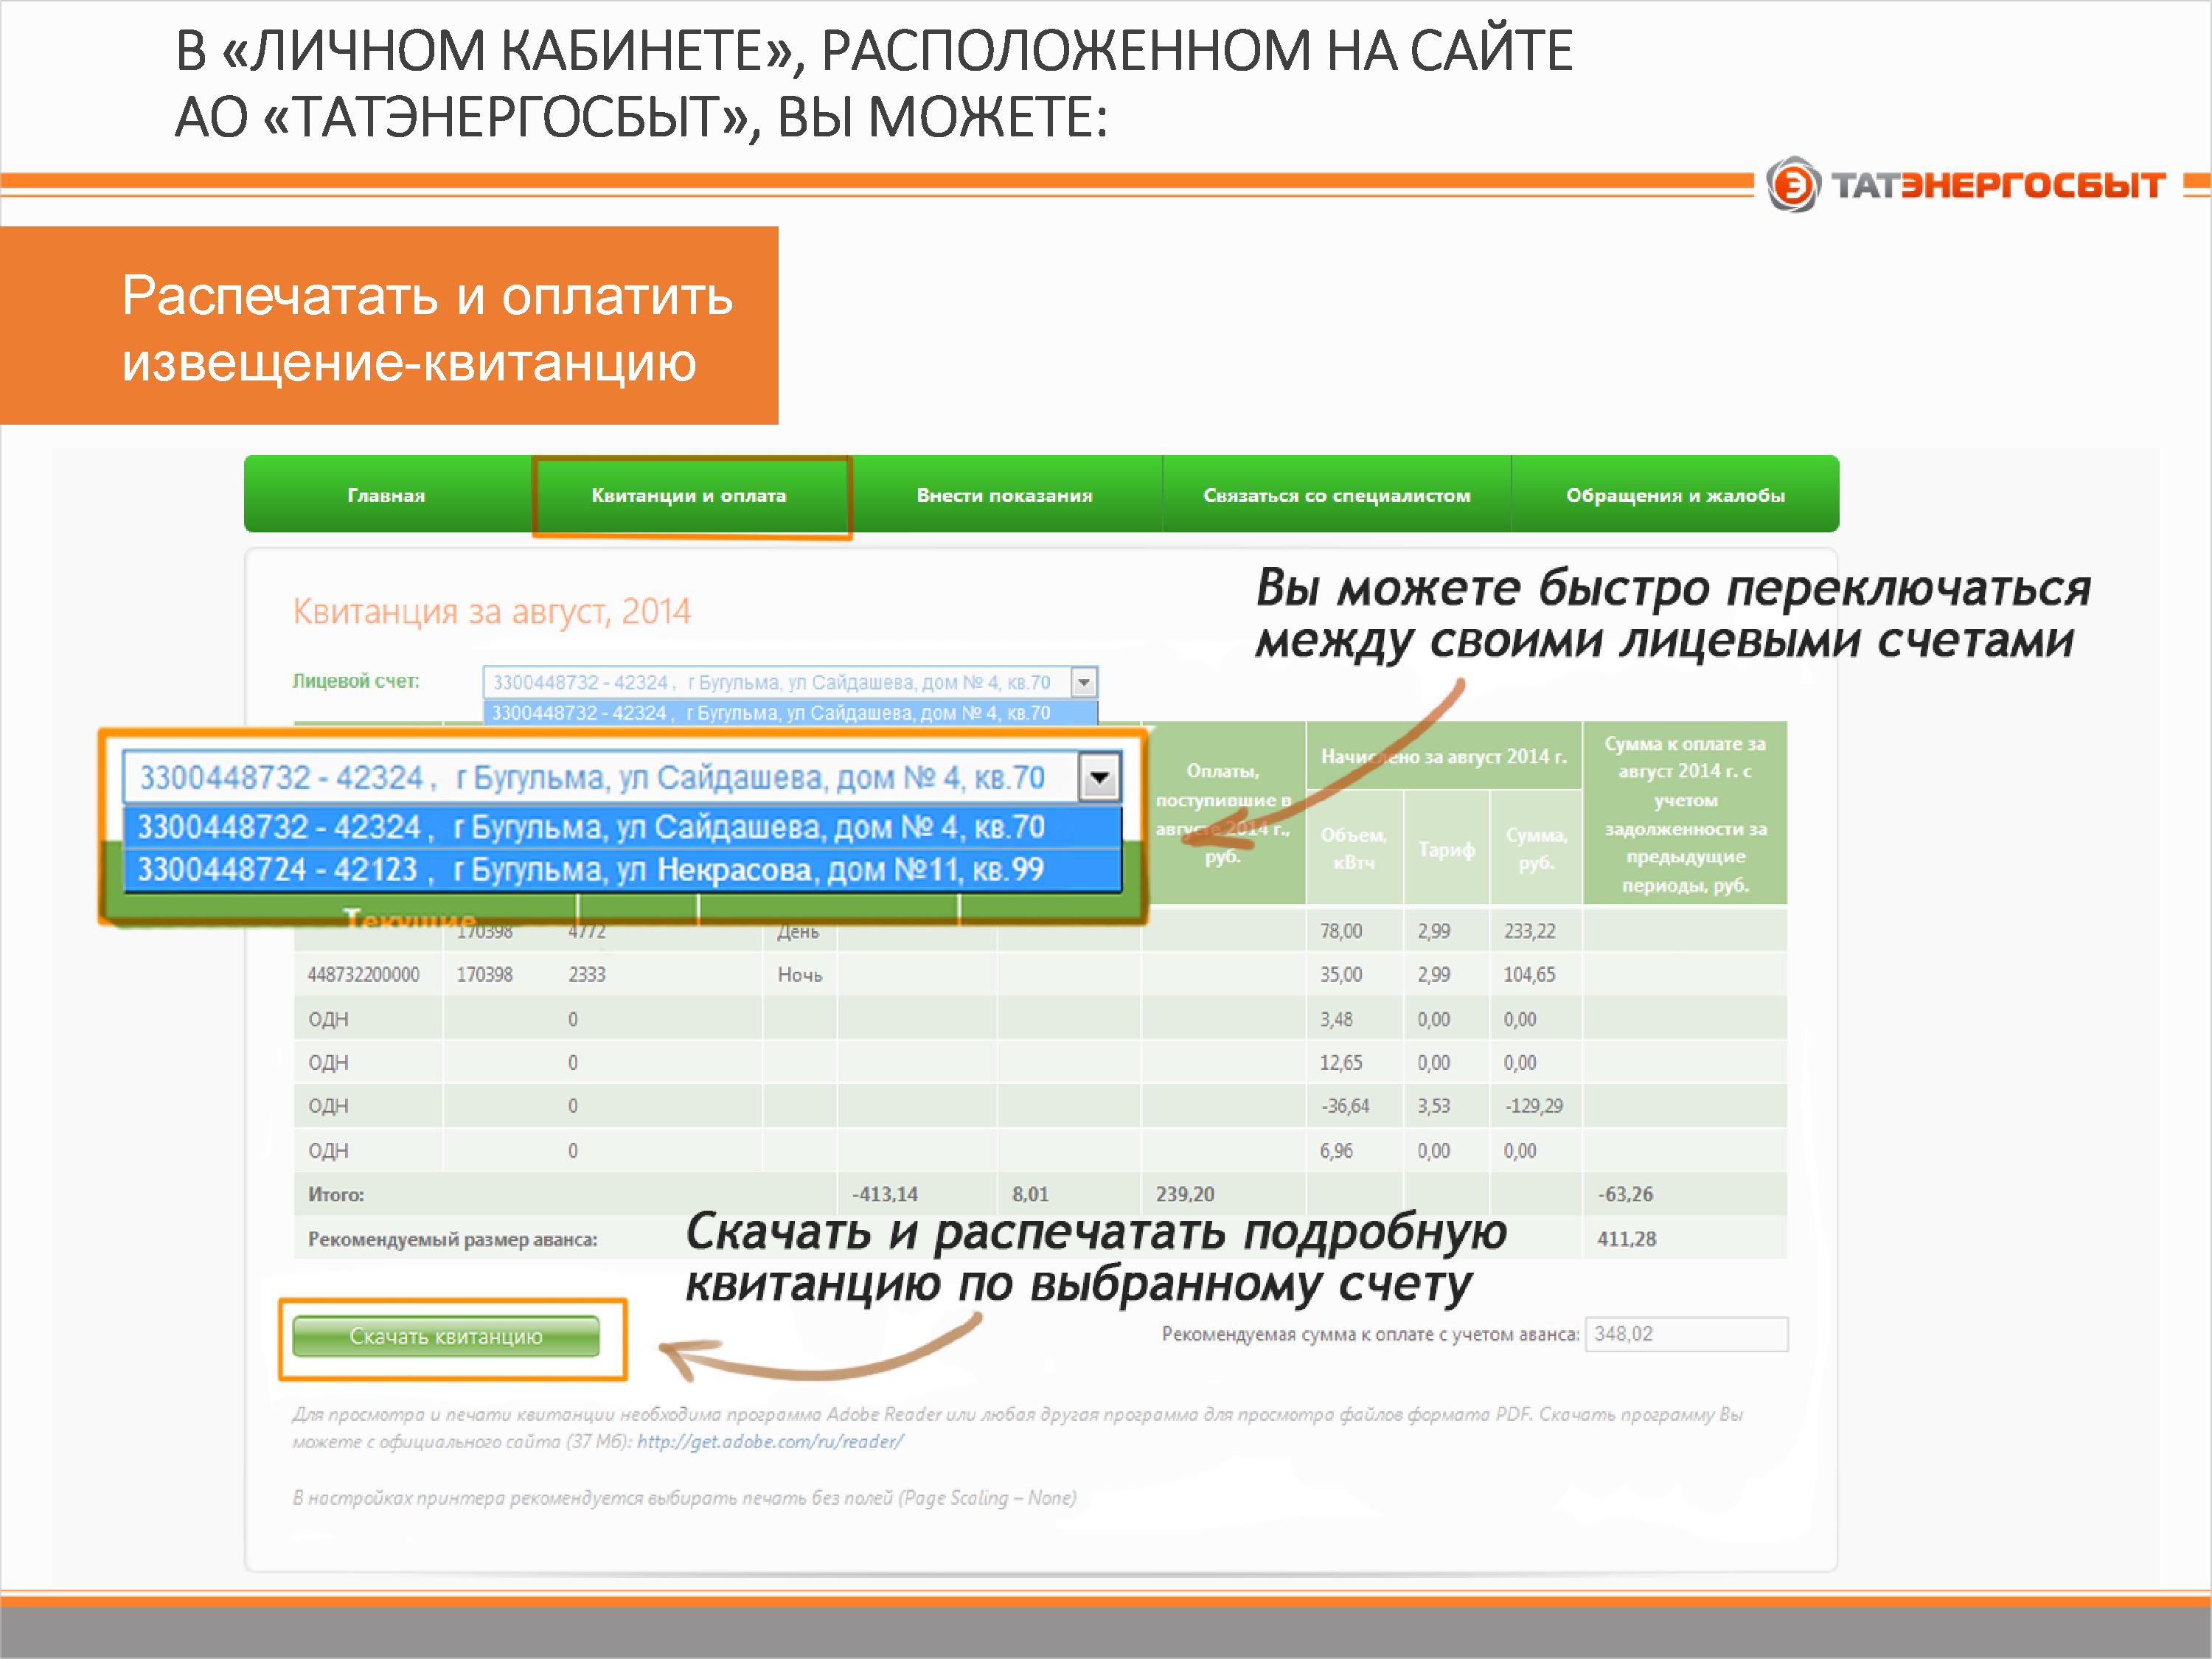Screen dimensions: 2212x1659
Task: Click the День zone cell
Action: pyautogui.click(x=798, y=931)
